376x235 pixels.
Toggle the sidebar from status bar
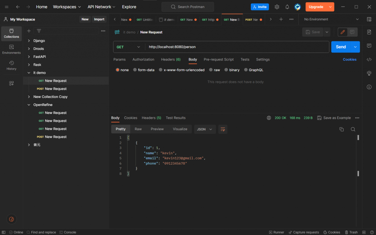[4, 232]
